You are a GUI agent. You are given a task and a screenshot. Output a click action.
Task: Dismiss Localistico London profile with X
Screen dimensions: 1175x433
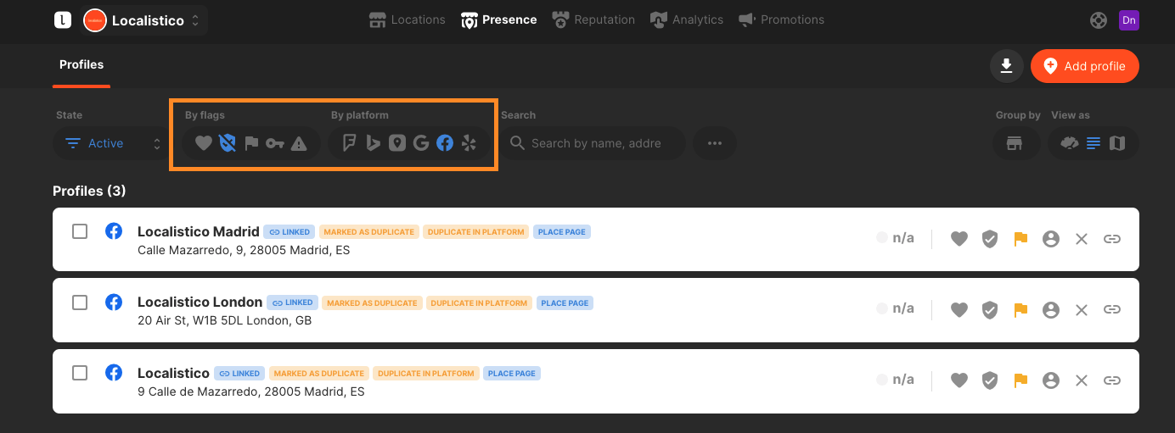click(x=1082, y=310)
